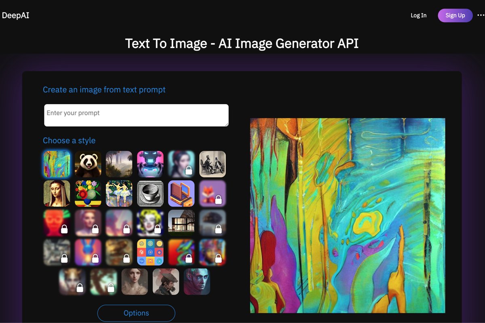Pick the flower bouquet vase style
This screenshot has height=323, width=485.
pyautogui.click(x=88, y=194)
